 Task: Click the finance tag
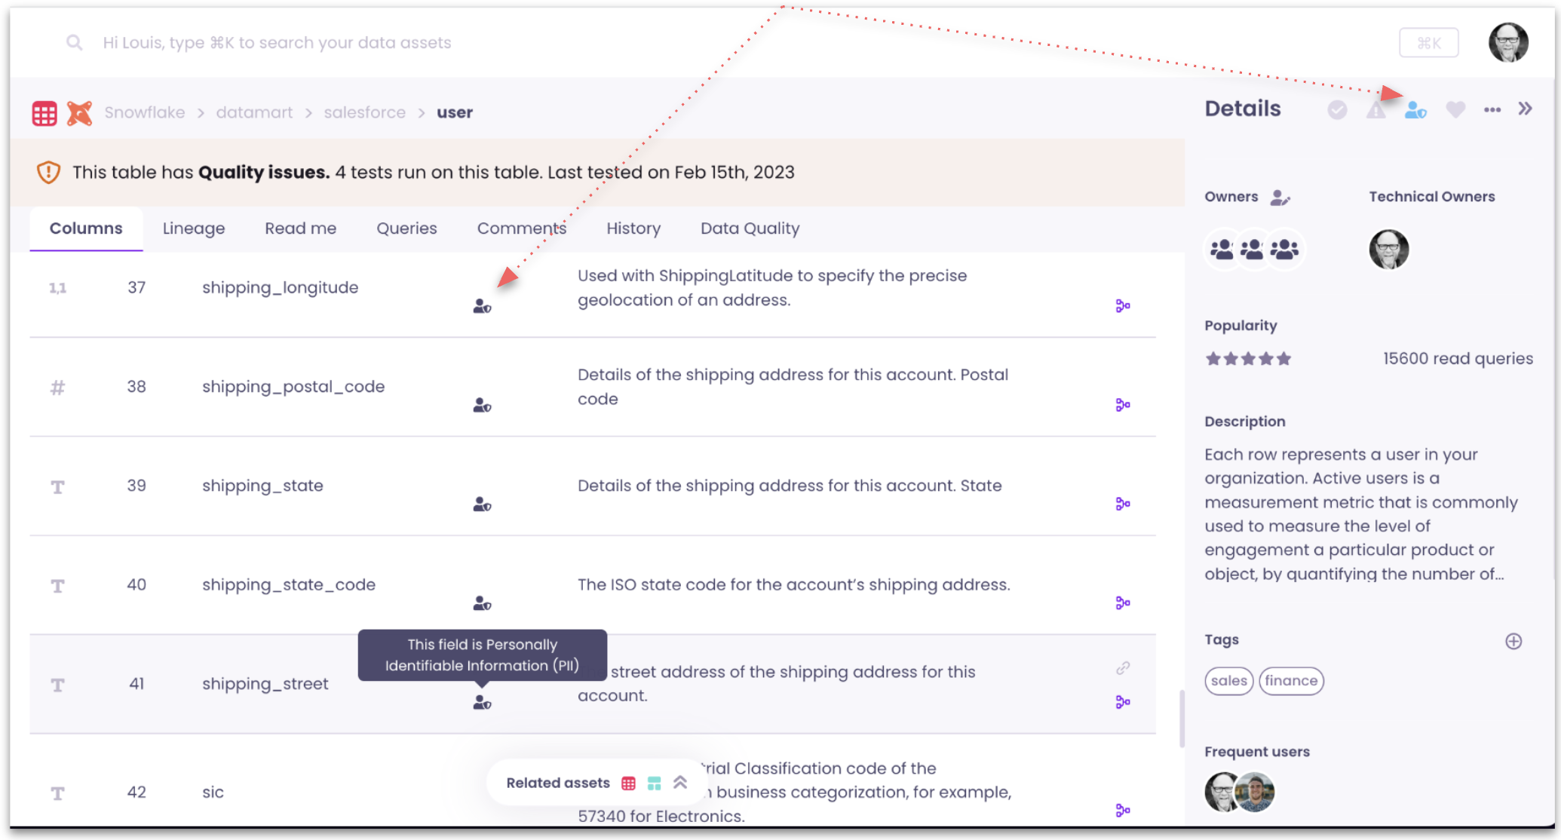(1291, 680)
